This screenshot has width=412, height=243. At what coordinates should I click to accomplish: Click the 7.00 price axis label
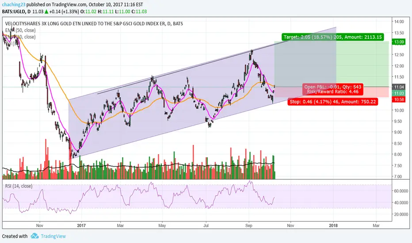pyautogui.click(x=399, y=177)
